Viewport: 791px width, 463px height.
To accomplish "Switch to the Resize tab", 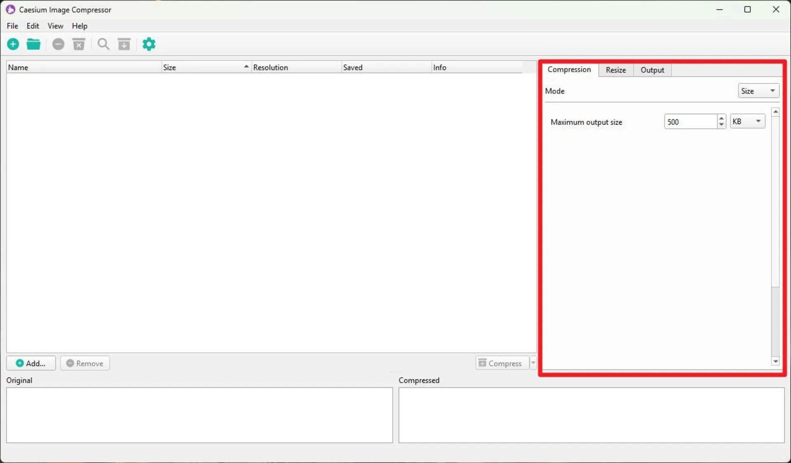I will point(615,70).
